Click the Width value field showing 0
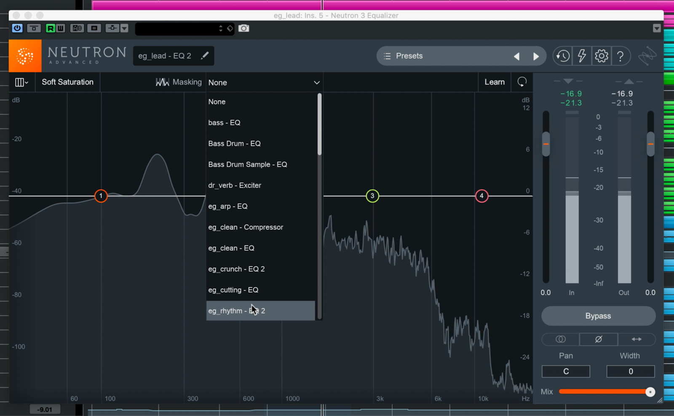 coord(631,371)
